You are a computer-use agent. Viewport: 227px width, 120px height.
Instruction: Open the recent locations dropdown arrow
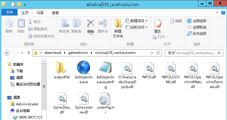(x=22, y=53)
